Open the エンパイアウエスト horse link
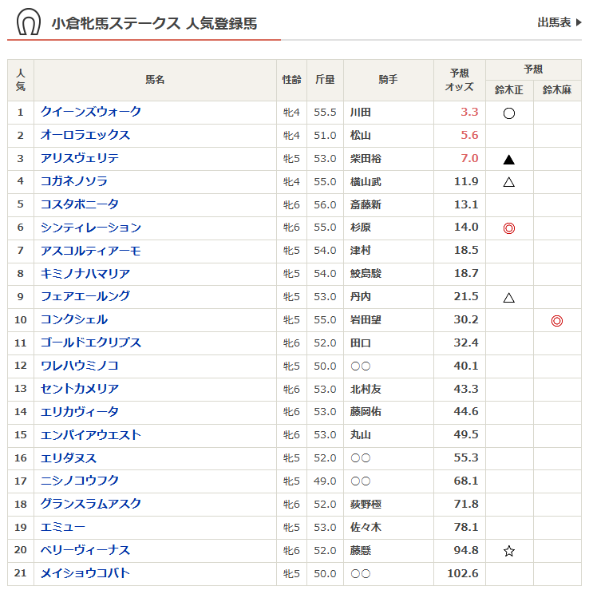 [x=91, y=435]
